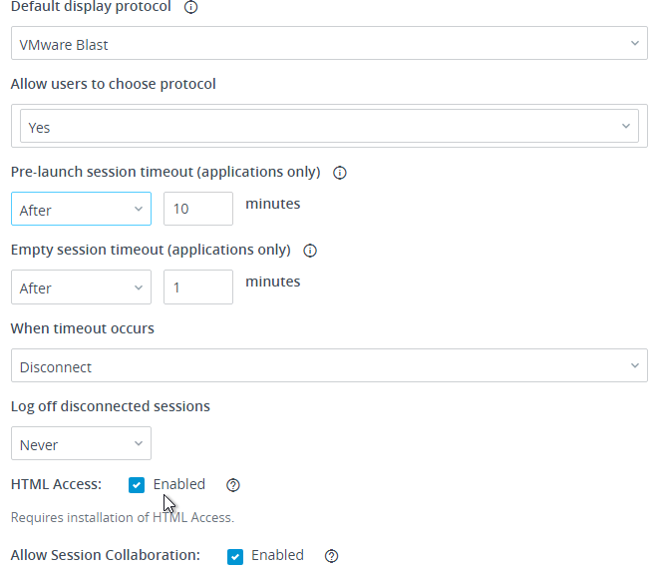Open help icon for Allow Session Collaboration
656x577 pixels.
click(331, 556)
